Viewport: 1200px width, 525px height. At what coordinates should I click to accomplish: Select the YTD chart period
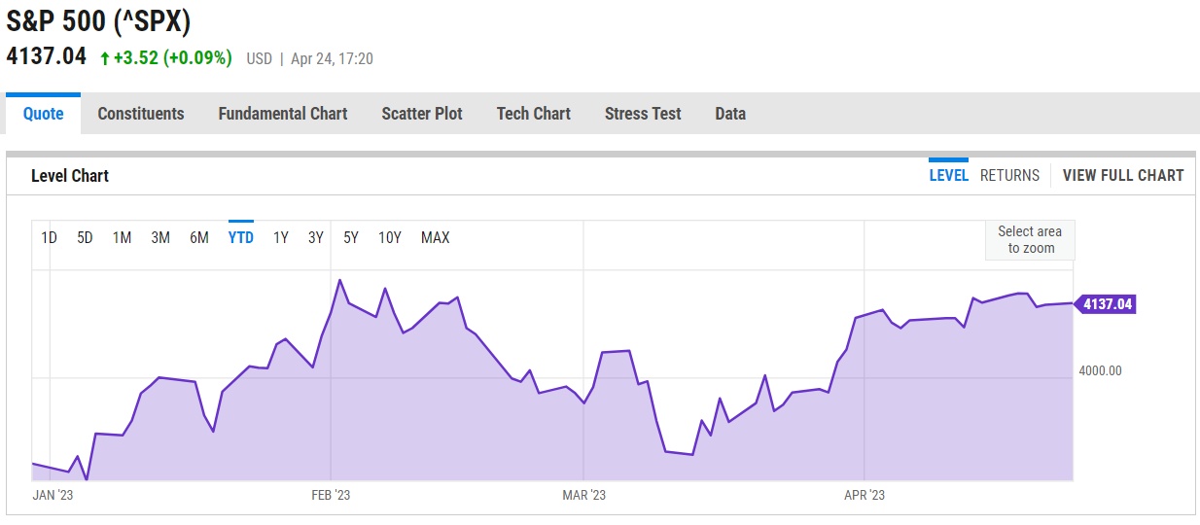coord(241,237)
